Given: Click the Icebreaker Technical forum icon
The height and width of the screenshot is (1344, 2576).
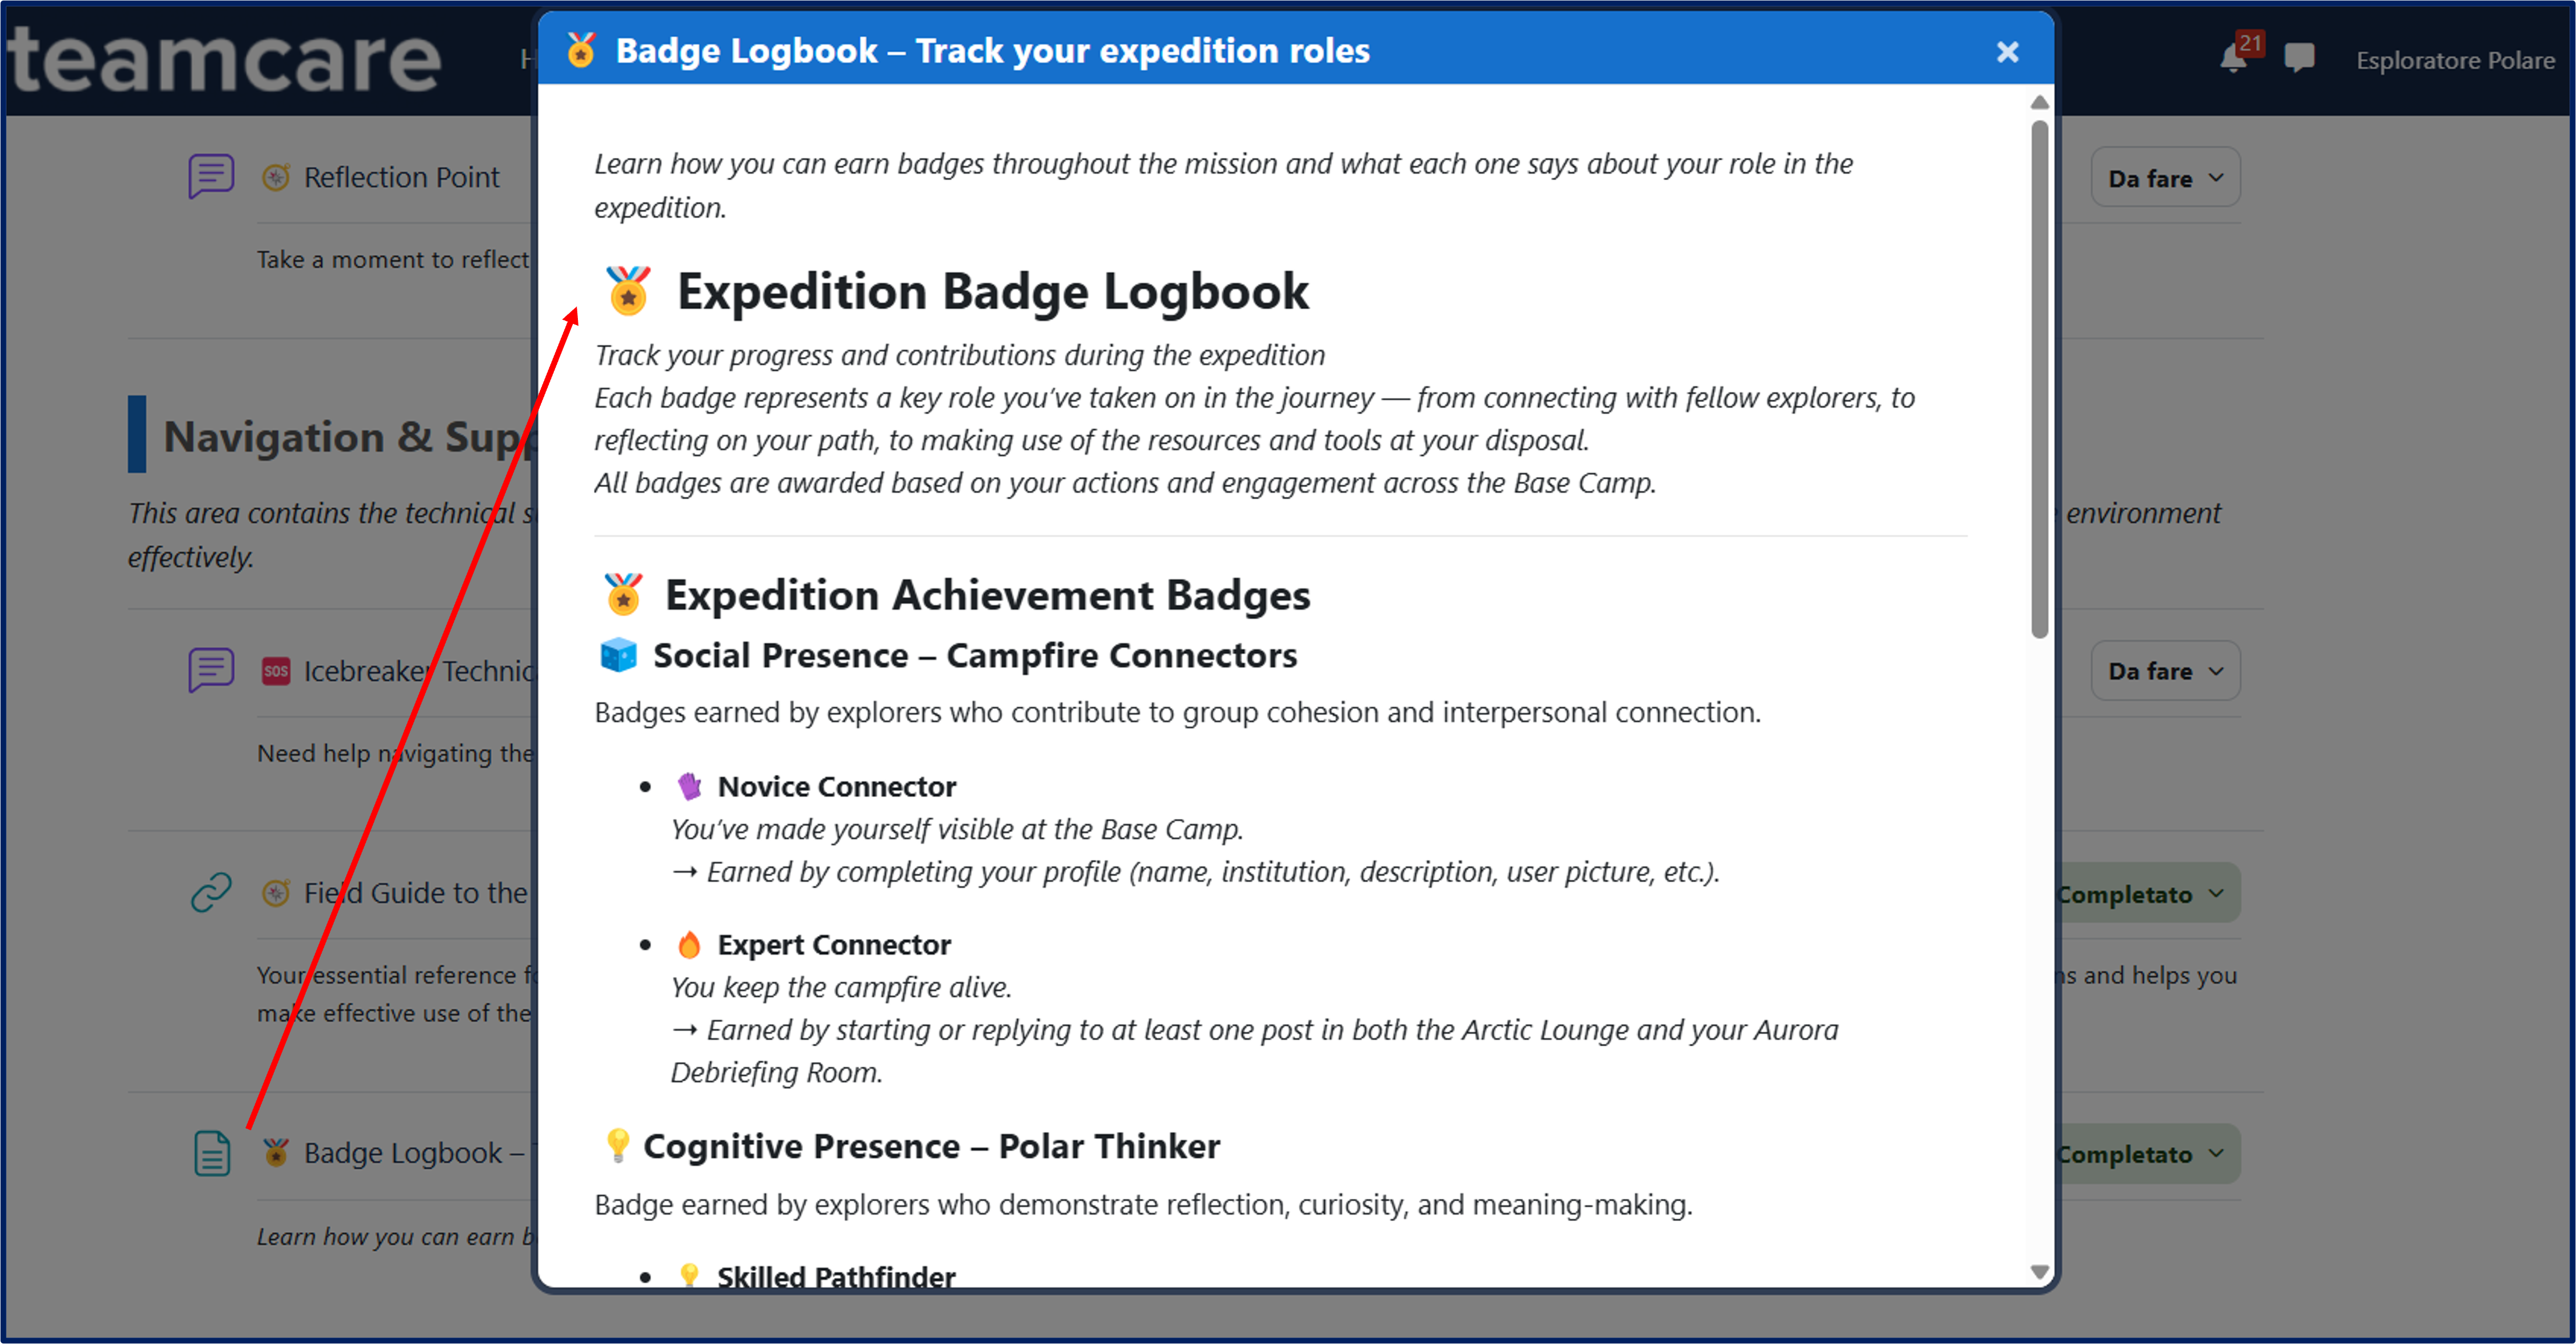Looking at the screenshot, I should [211, 670].
